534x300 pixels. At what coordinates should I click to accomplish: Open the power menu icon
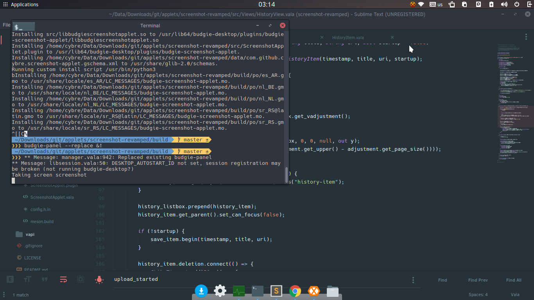coord(517,4)
